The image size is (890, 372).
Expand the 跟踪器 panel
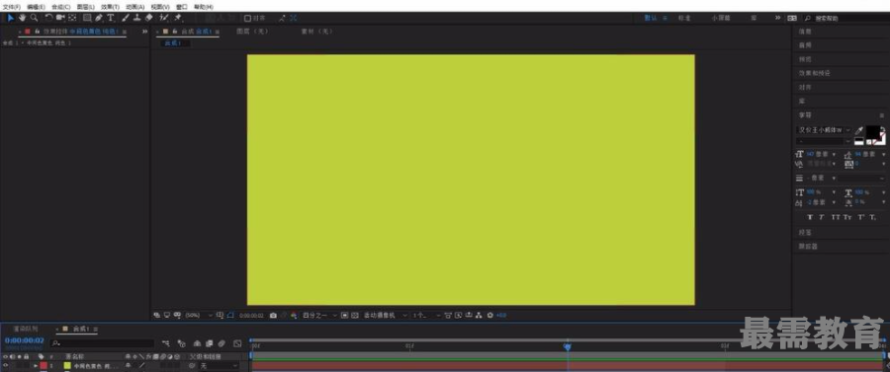(x=808, y=247)
